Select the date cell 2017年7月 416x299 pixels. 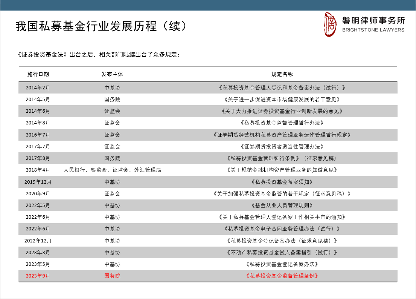[38, 146]
